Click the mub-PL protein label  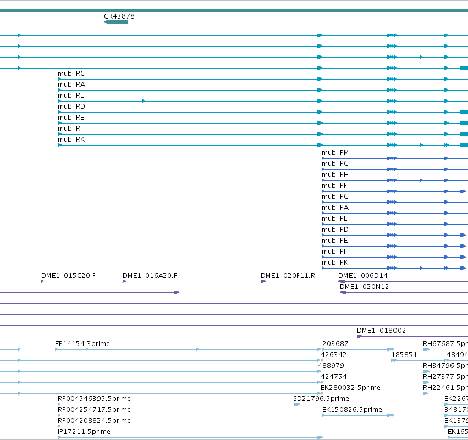[334, 219]
